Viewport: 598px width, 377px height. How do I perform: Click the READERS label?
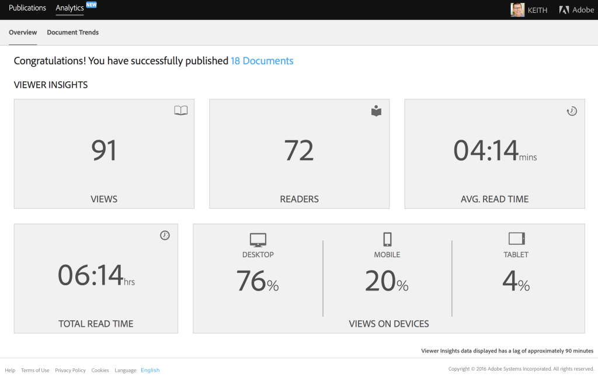(300, 199)
